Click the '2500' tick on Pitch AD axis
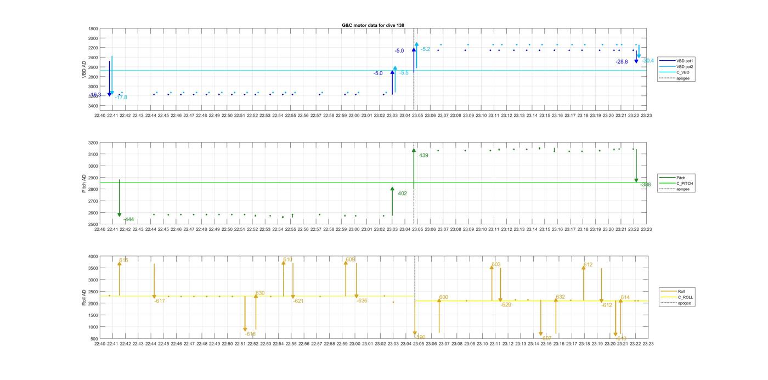The width and height of the screenshot is (768, 380). 93,225
